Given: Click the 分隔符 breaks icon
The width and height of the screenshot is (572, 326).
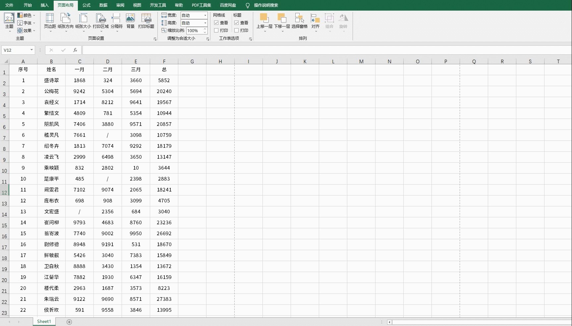Looking at the screenshot, I should coord(116,18).
